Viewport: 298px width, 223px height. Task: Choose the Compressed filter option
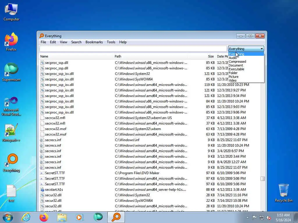click(246, 62)
